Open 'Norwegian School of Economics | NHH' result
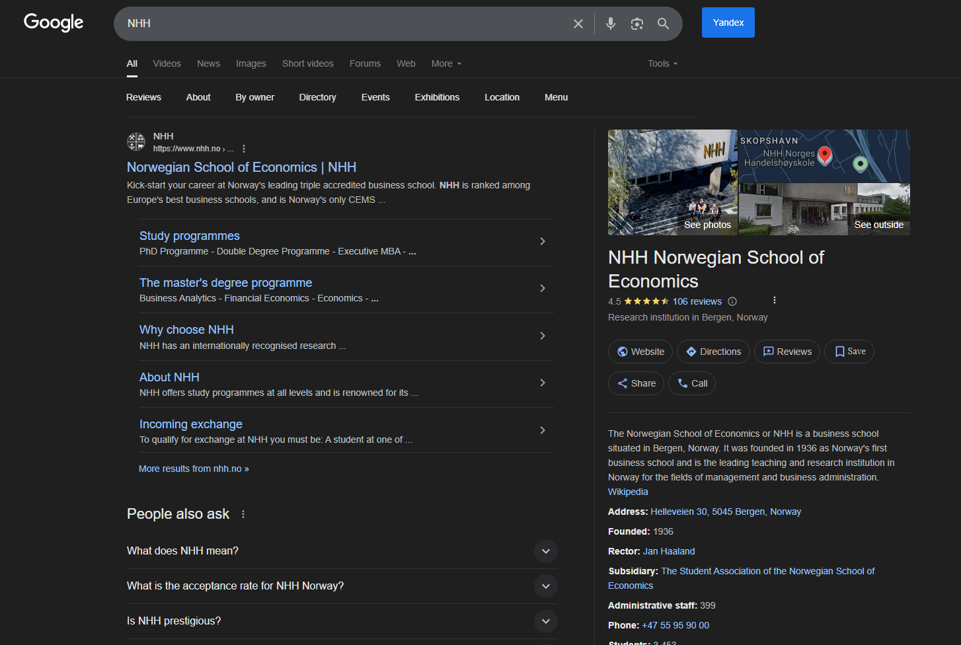This screenshot has width=961, height=645. 241,167
